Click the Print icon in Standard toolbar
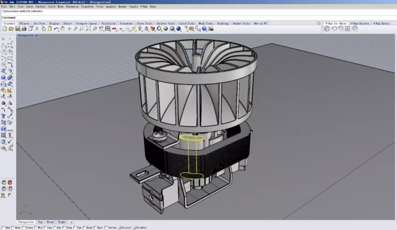The height and width of the screenshot is (230, 397). 24,29
